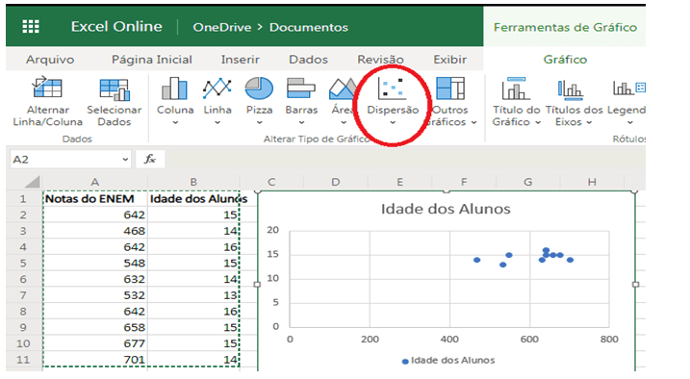Choose the Pizza chart type icon

tap(259, 88)
